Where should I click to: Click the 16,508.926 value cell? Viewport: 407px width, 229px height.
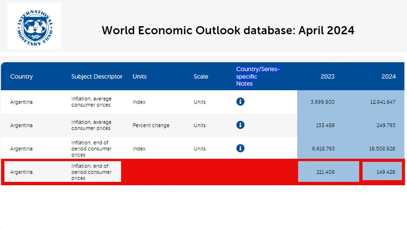pyautogui.click(x=383, y=149)
